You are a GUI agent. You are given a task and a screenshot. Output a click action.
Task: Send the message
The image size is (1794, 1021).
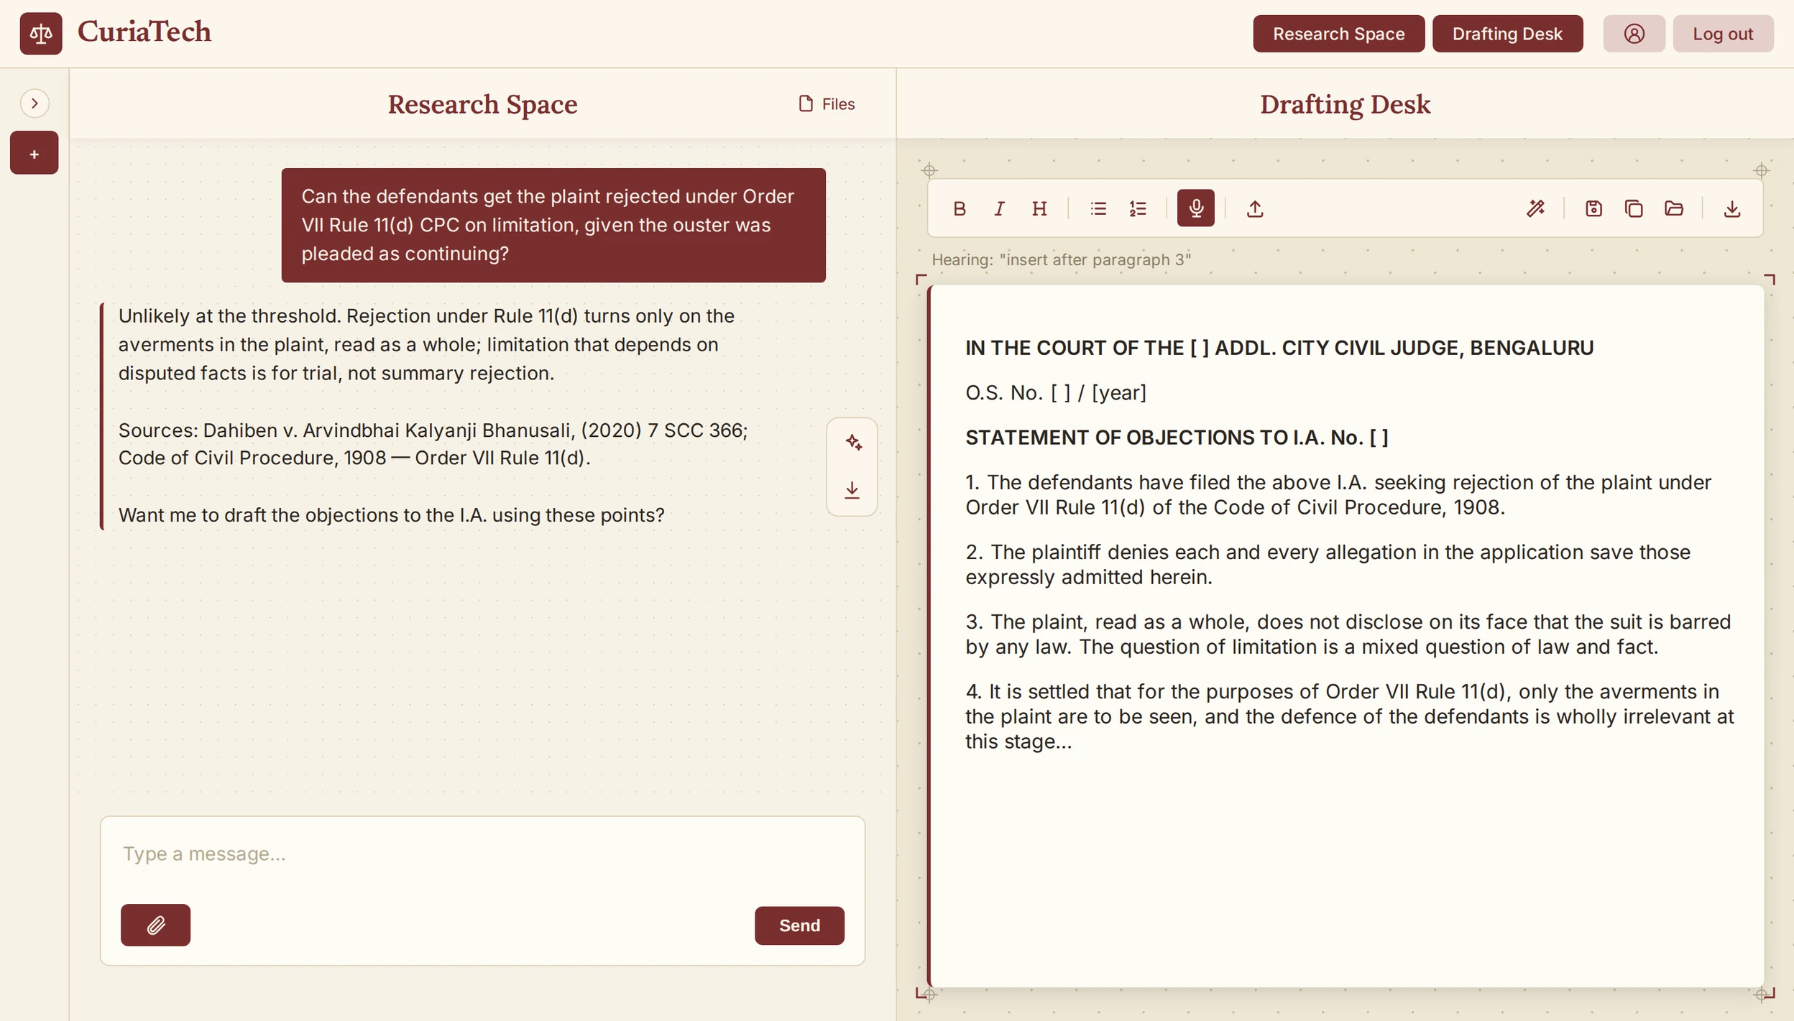pos(799,926)
